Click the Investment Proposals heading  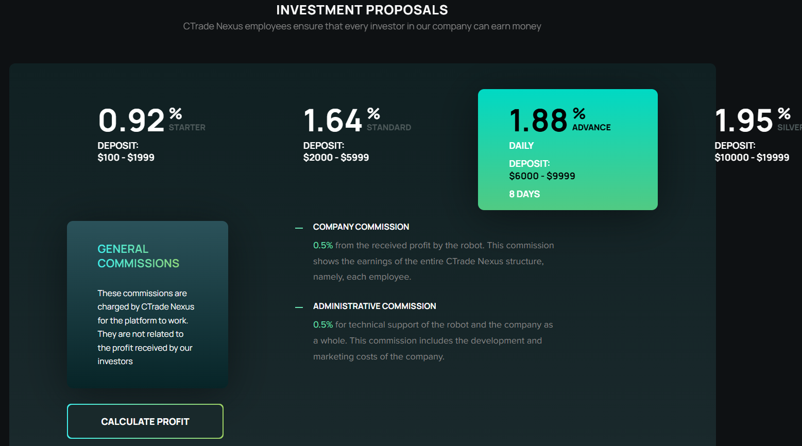pyautogui.click(x=362, y=10)
